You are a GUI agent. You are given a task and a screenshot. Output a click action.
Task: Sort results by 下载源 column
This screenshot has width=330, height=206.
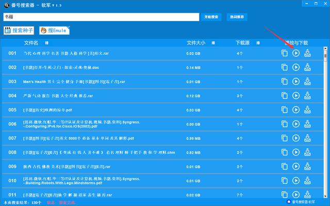[243, 43]
